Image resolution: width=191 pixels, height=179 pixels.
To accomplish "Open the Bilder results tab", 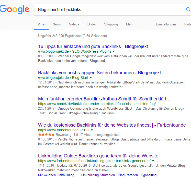I will [92, 24].
